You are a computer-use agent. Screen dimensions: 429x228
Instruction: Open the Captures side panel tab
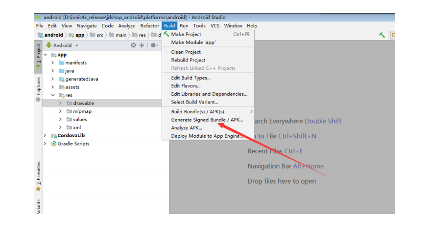point(38,89)
